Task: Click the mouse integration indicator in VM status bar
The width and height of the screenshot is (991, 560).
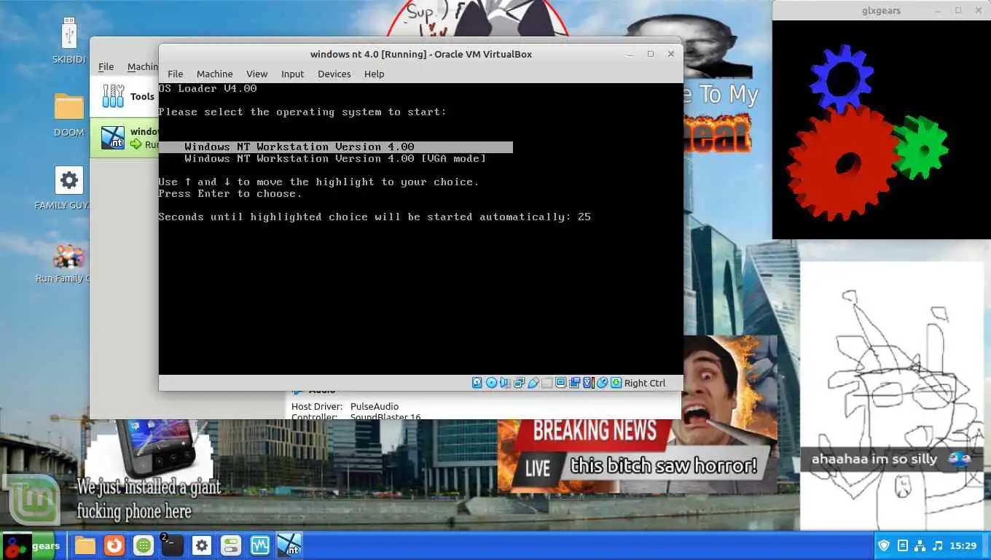Action: 602,383
